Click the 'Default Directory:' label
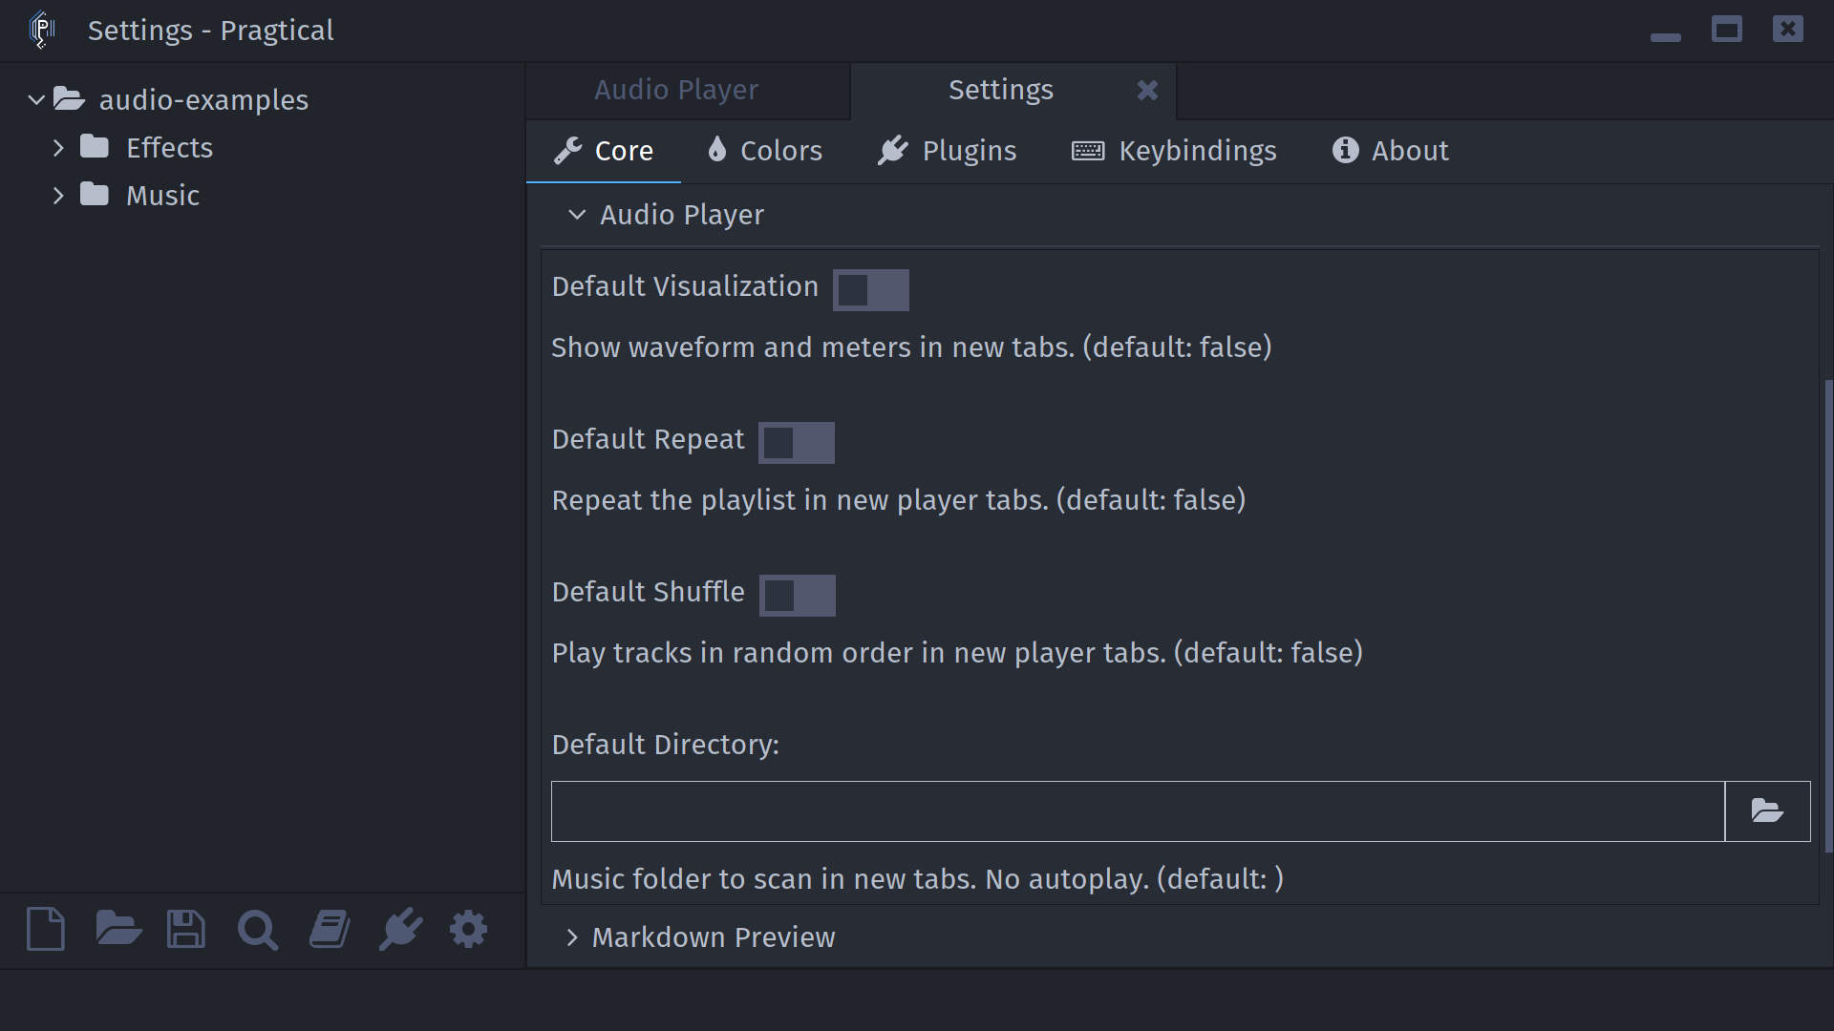This screenshot has height=1031, width=1834. [x=666, y=745]
